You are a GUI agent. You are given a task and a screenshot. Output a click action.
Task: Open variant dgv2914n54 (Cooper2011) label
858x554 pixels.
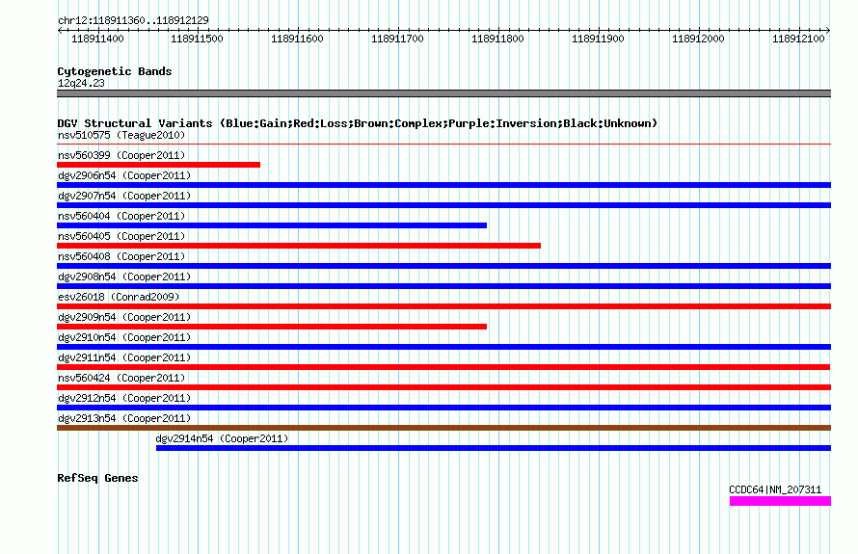(x=222, y=438)
